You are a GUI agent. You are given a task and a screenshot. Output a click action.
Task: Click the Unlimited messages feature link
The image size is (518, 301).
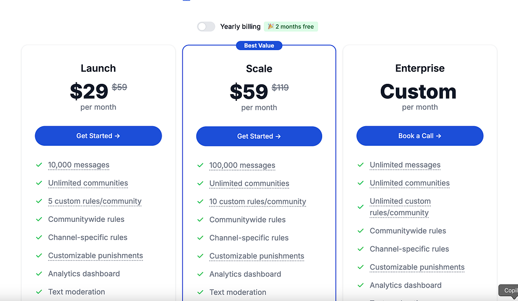click(x=405, y=165)
